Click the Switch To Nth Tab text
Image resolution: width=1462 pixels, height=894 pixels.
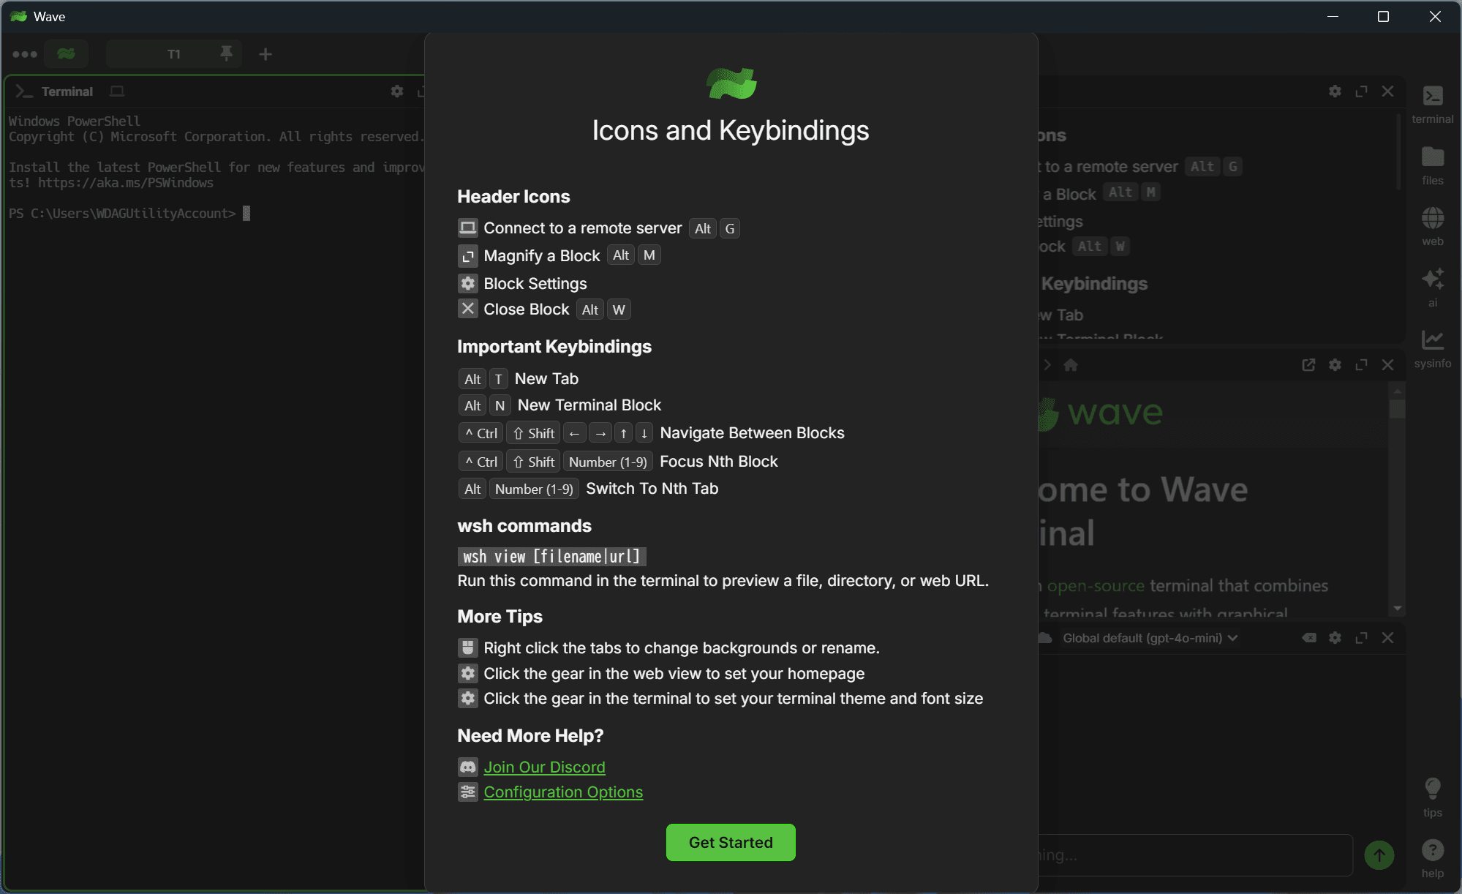[x=652, y=488]
